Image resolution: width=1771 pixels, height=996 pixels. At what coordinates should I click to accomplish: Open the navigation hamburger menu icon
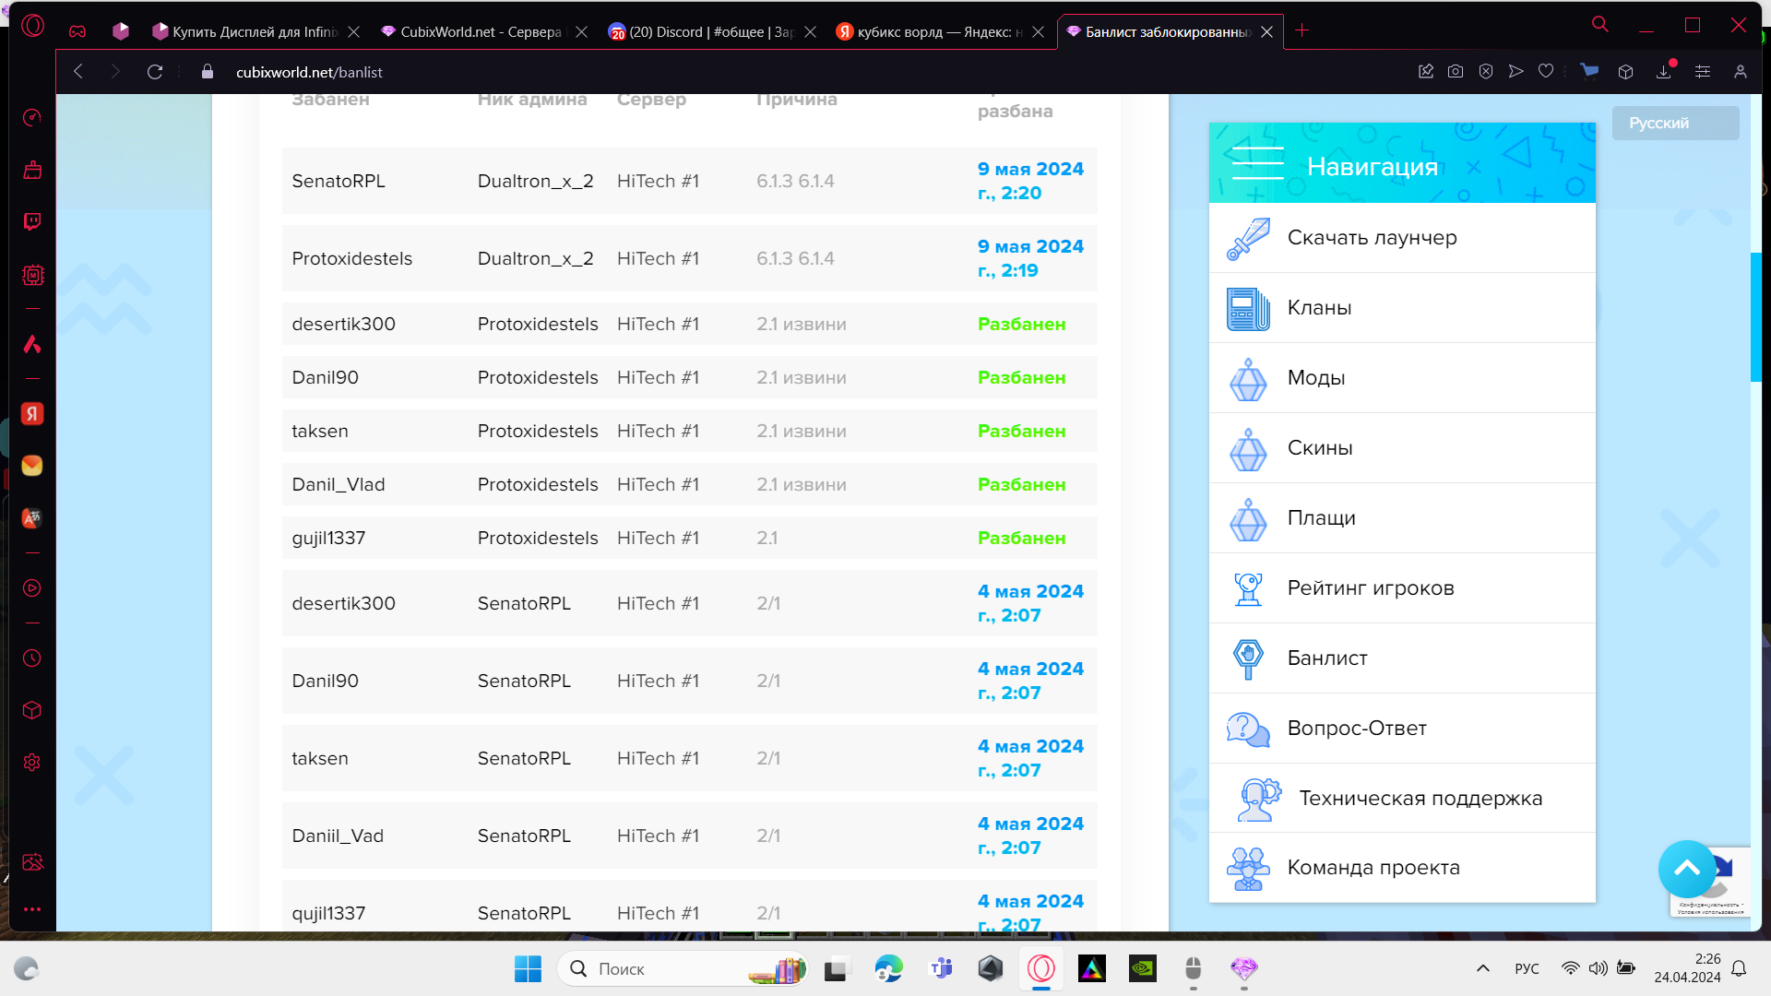[x=1257, y=163]
